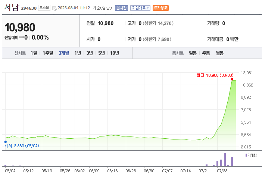Click the 12,031 price axis label

(247, 73)
